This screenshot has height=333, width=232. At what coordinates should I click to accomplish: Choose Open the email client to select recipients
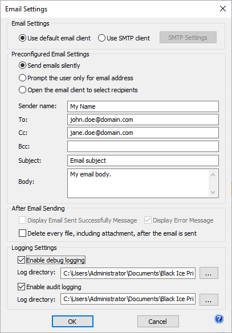[x=78, y=90]
